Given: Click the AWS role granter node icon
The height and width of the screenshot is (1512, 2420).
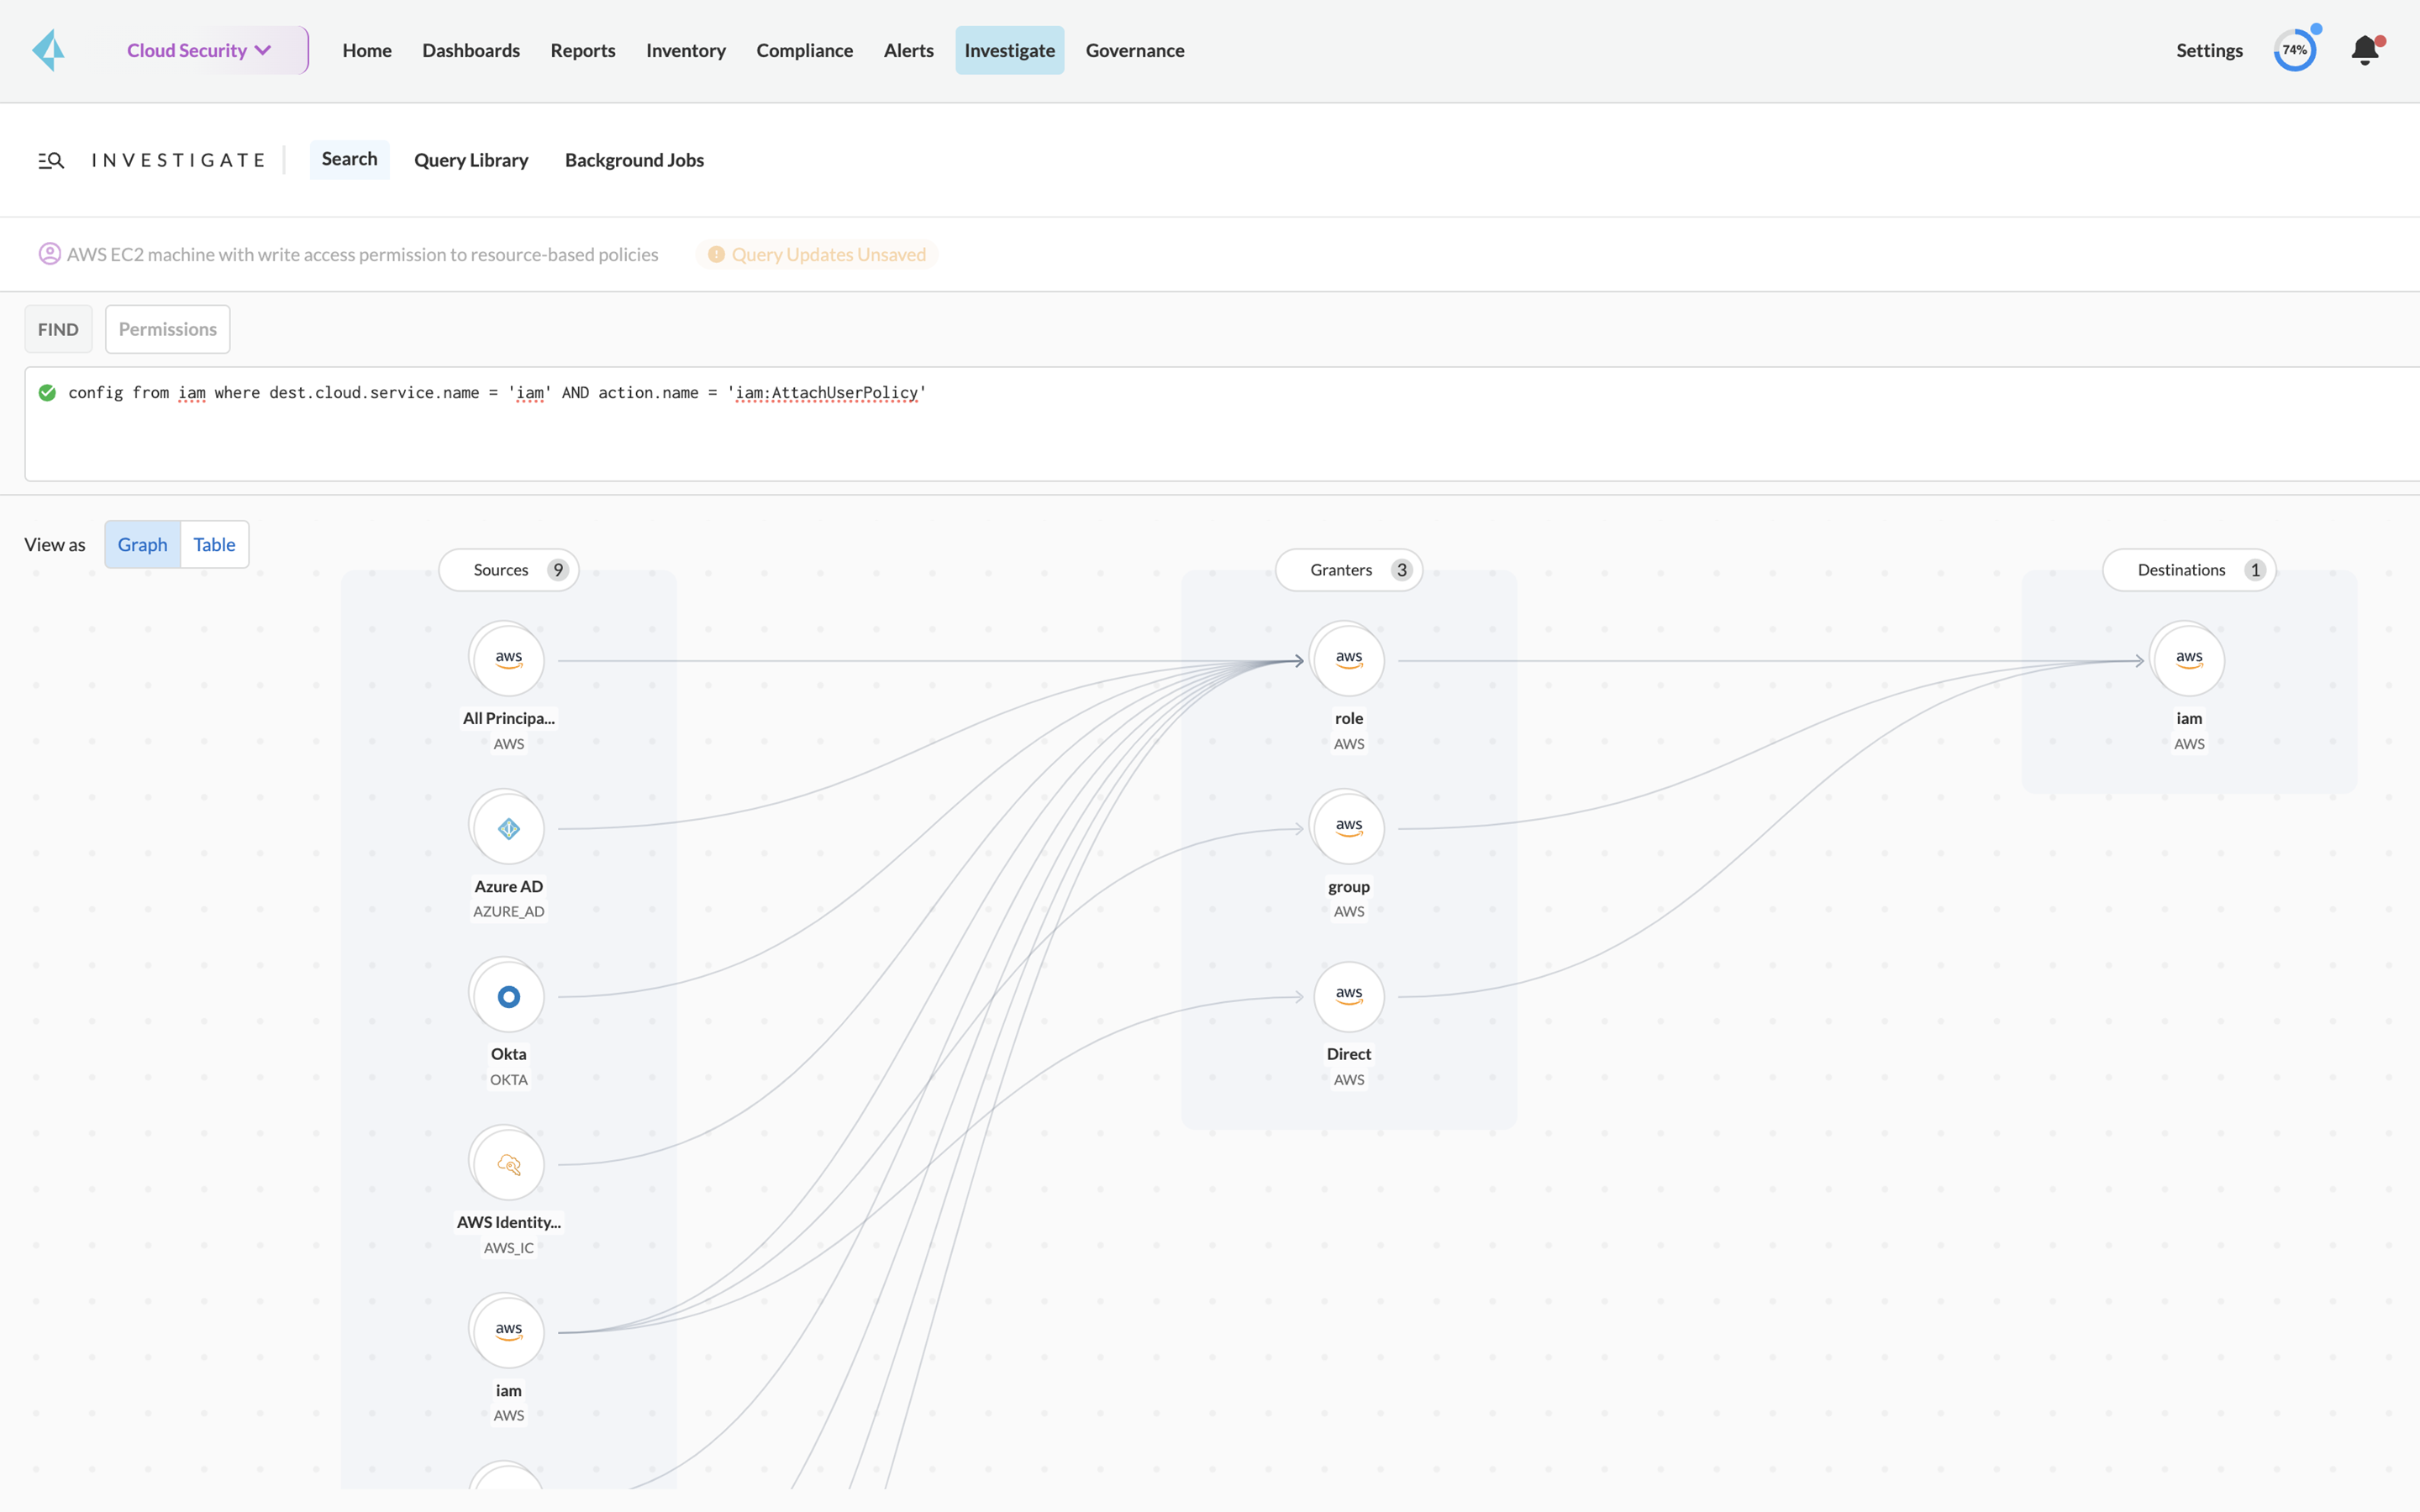Looking at the screenshot, I should [x=1349, y=659].
